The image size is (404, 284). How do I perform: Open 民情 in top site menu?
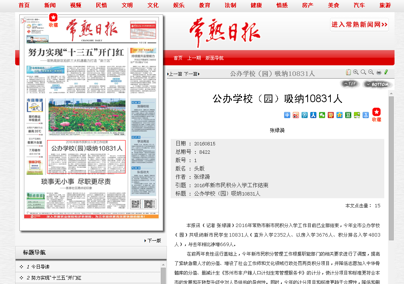(x=101, y=5)
